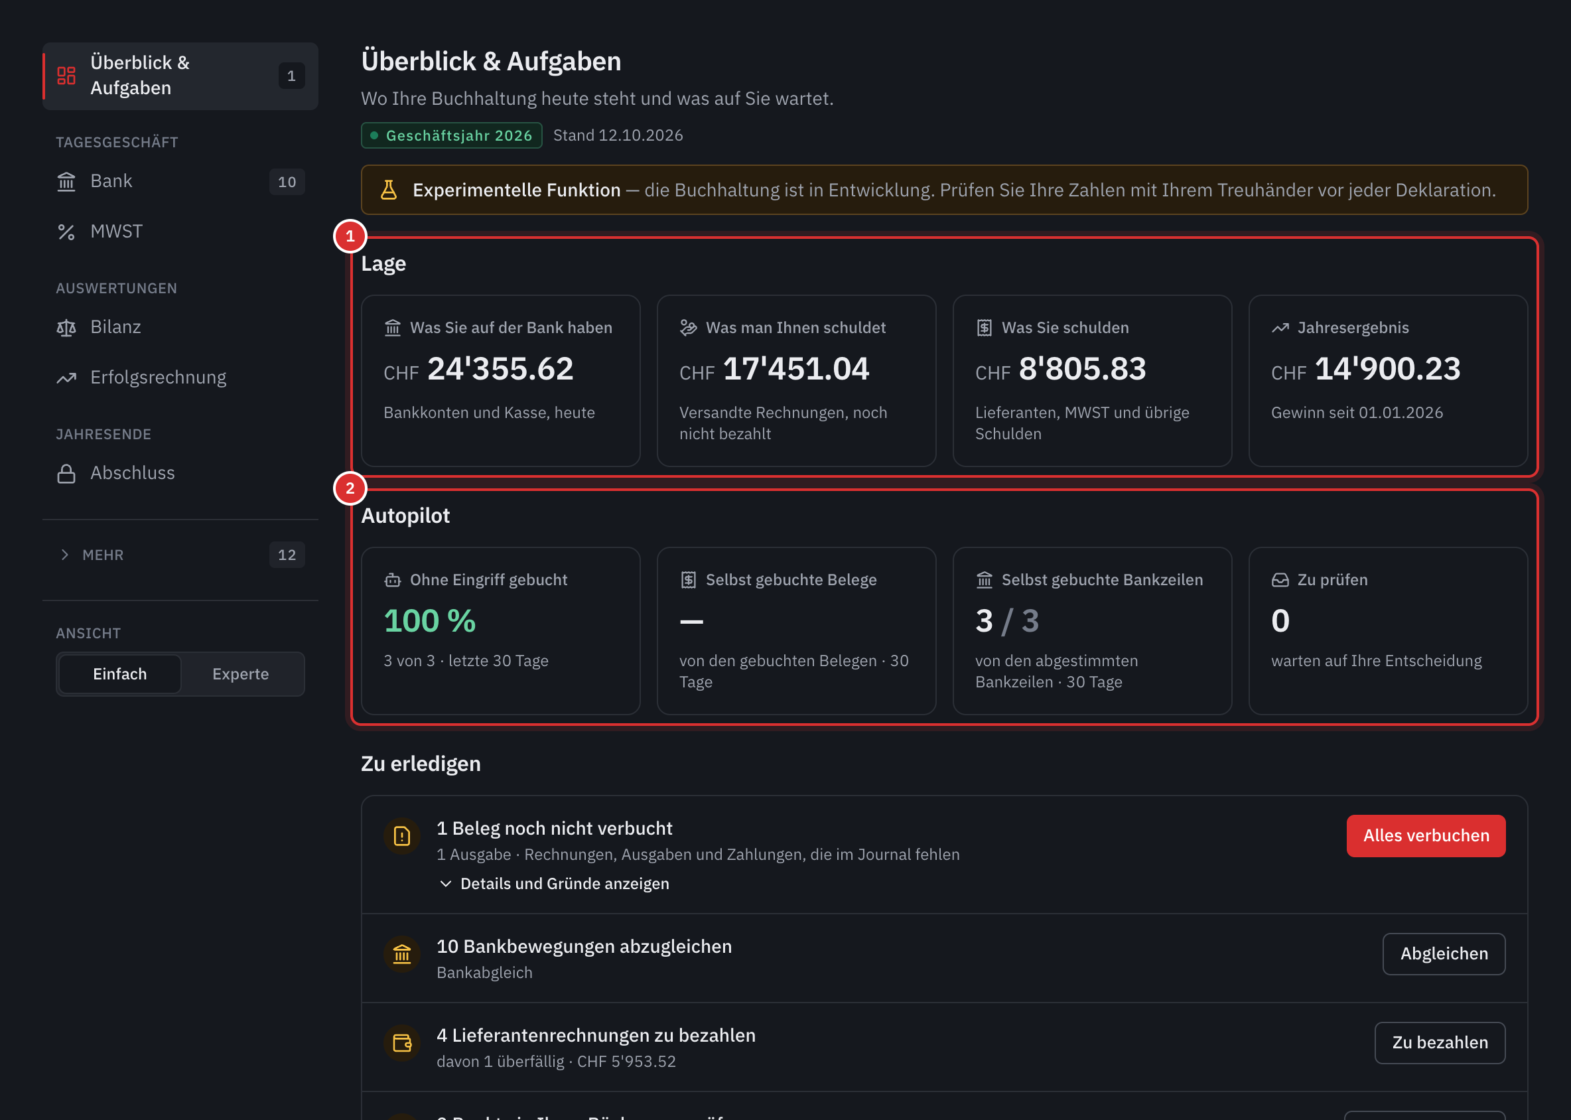Open the Bank section

tap(180, 181)
